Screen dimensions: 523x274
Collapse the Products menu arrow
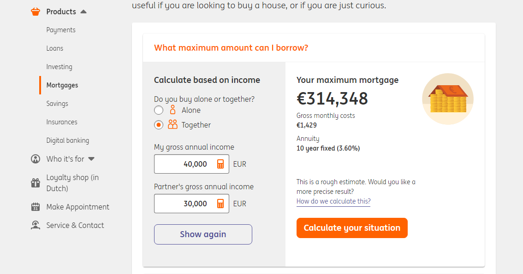[x=83, y=12]
